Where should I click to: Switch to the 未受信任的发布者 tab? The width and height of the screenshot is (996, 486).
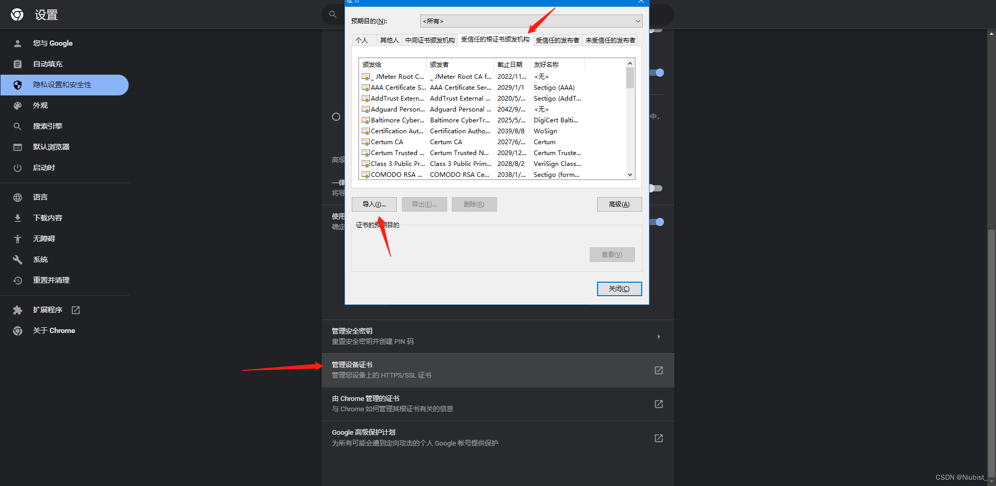(610, 40)
